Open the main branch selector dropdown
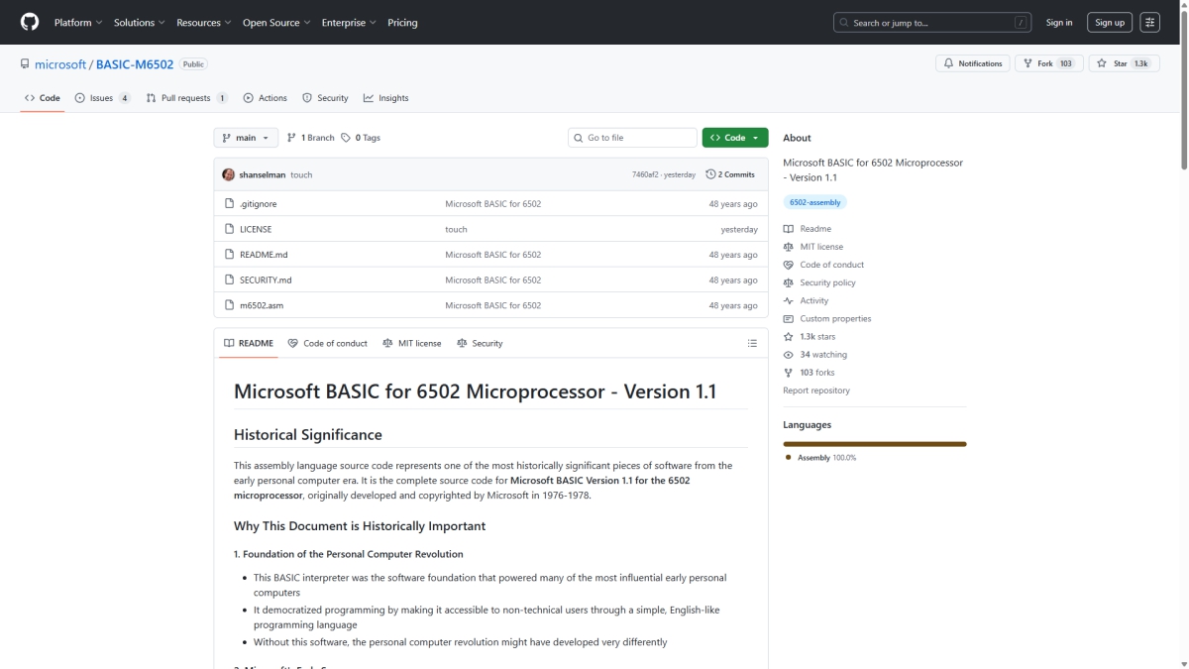The height and width of the screenshot is (669, 1189). click(x=246, y=138)
